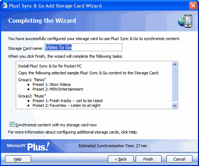Click the task list scroll up arrow
This screenshot has width=199, height=166.
pos(175,65)
